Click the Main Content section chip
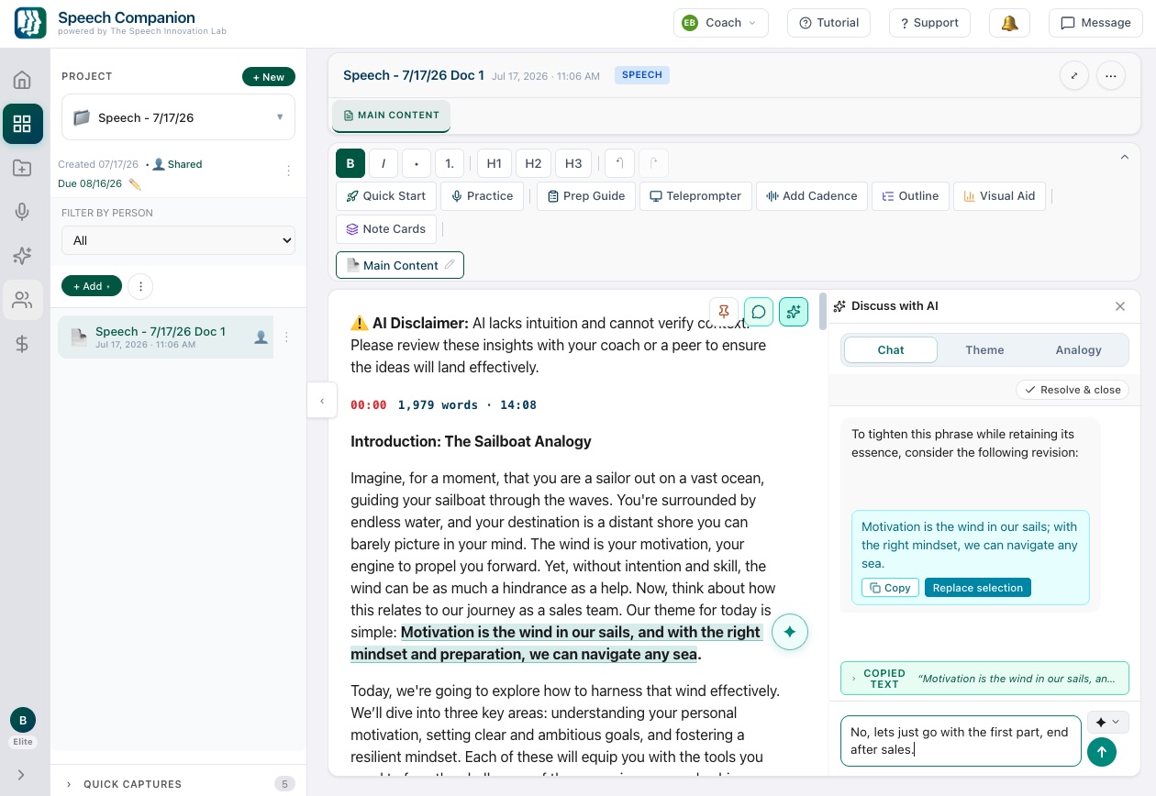 [x=400, y=265]
